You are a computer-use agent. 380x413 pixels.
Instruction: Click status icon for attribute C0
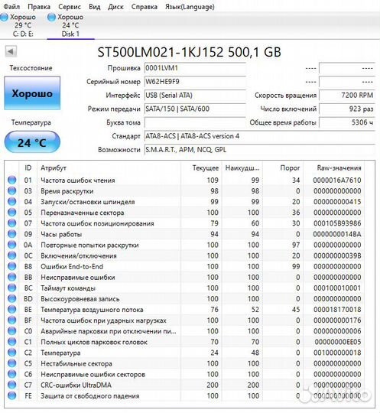click(x=11, y=331)
